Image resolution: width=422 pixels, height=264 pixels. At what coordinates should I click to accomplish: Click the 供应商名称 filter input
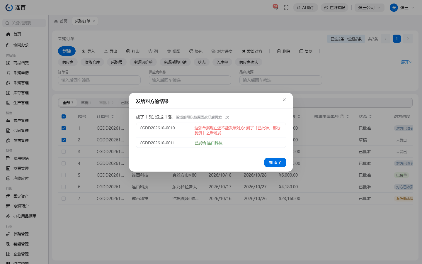190,80
